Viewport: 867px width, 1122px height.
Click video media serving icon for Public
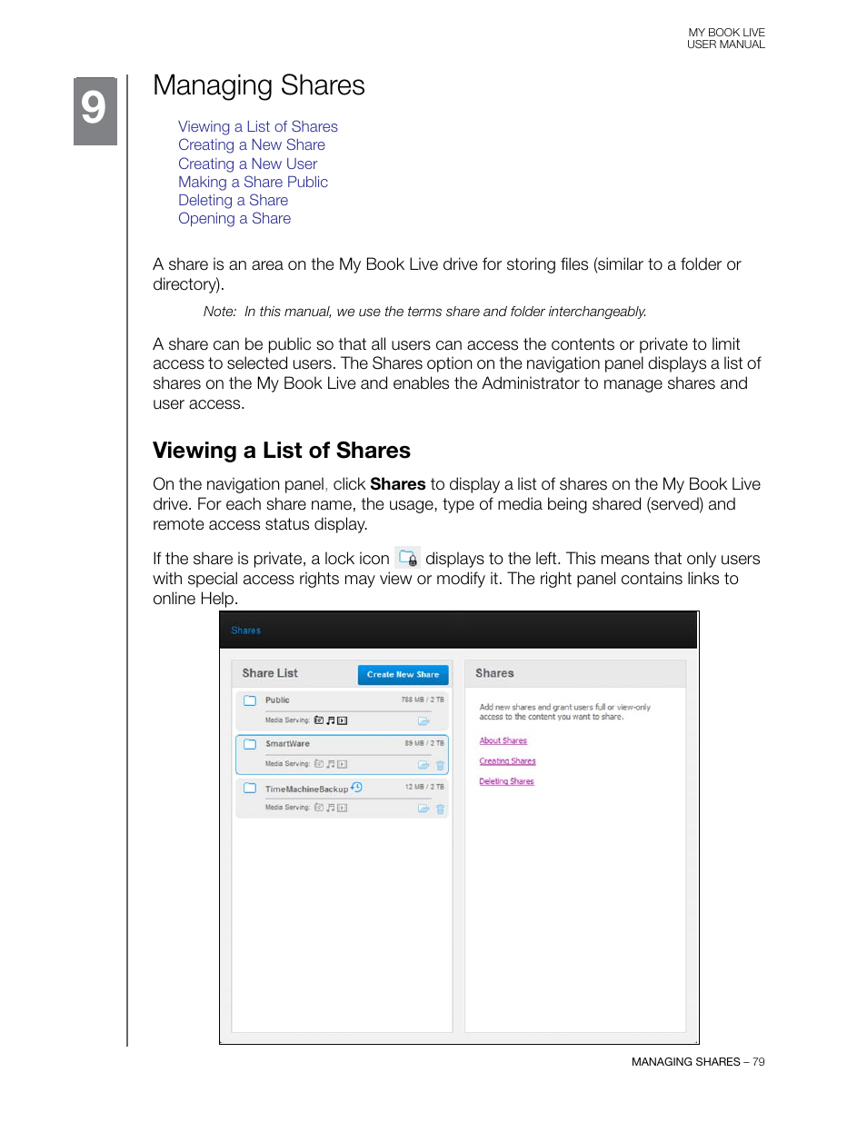pyautogui.click(x=343, y=720)
